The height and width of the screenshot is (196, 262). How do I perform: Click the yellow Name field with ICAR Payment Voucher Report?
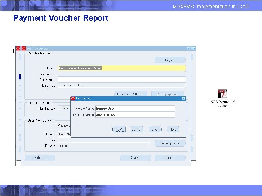point(122,68)
